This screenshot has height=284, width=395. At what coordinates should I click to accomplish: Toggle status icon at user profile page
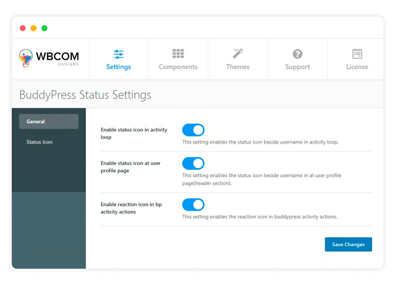click(x=193, y=164)
